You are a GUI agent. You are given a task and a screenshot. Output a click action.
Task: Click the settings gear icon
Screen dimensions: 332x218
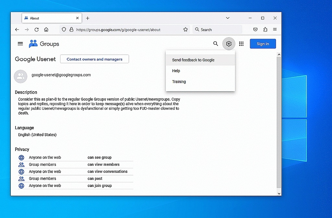229,44
